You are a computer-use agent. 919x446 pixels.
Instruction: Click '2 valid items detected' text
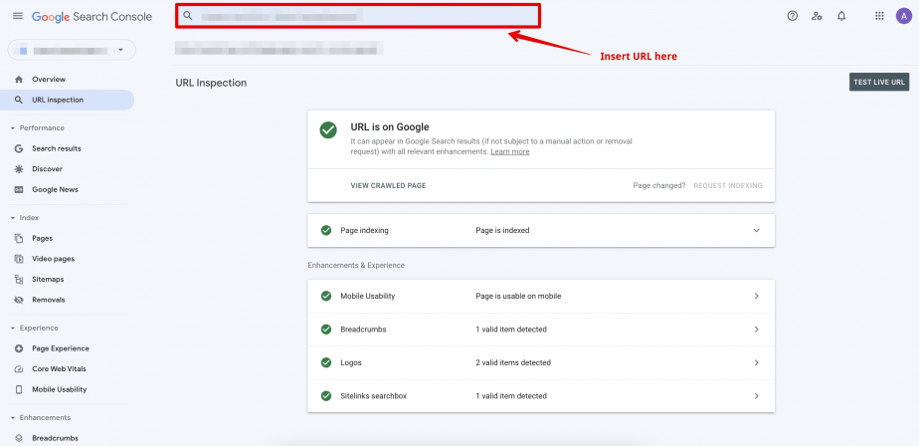pos(513,362)
